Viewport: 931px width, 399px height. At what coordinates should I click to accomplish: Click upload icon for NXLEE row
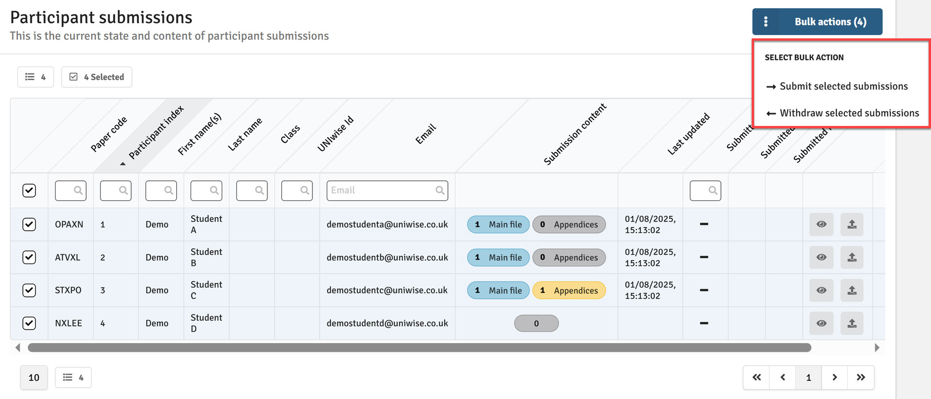point(852,323)
